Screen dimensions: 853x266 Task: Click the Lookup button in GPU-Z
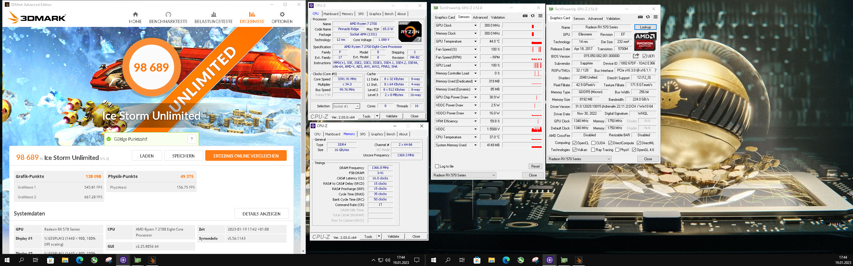tap(645, 27)
